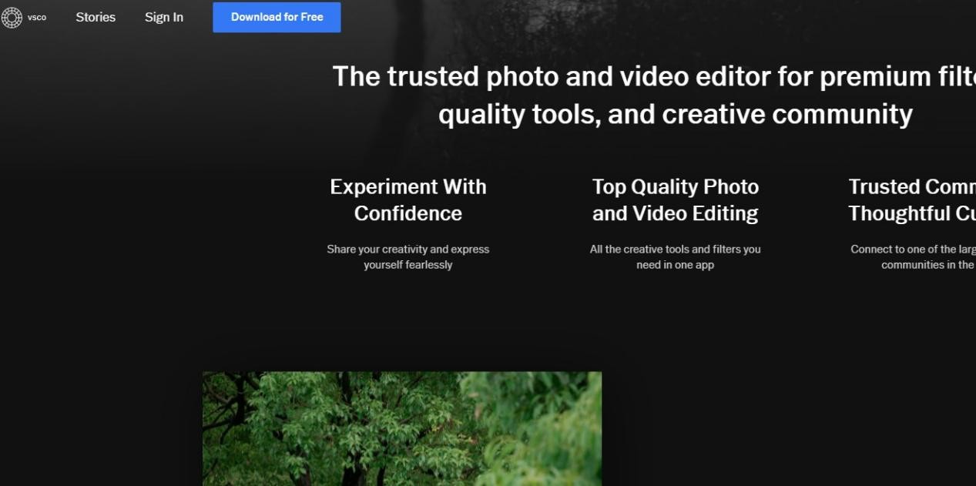
Task: Select the Top Quality Photo and Video Editing heading
Action: pos(675,199)
